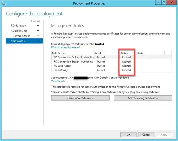Click the Deployment Properties window icon
Image resolution: width=178 pixels, height=141 pixels.
tap(4, 3)
